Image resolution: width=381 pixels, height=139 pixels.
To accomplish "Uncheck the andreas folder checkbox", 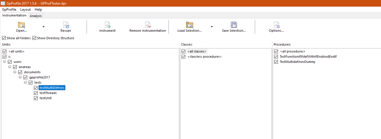I will click(x=15, y=67).
